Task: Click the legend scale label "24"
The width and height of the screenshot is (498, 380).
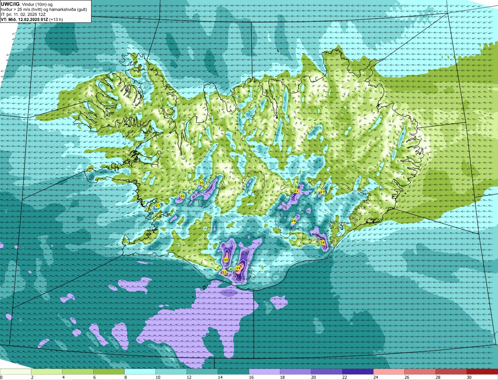Action: pyautogui.click(x=376, y=377)
